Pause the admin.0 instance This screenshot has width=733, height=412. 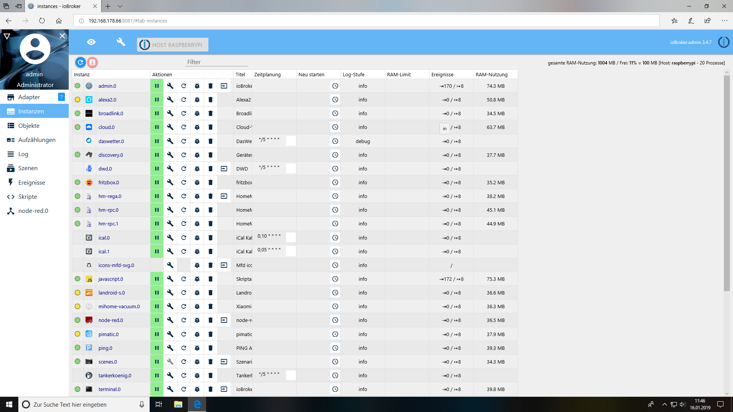(x=157, y=86)
